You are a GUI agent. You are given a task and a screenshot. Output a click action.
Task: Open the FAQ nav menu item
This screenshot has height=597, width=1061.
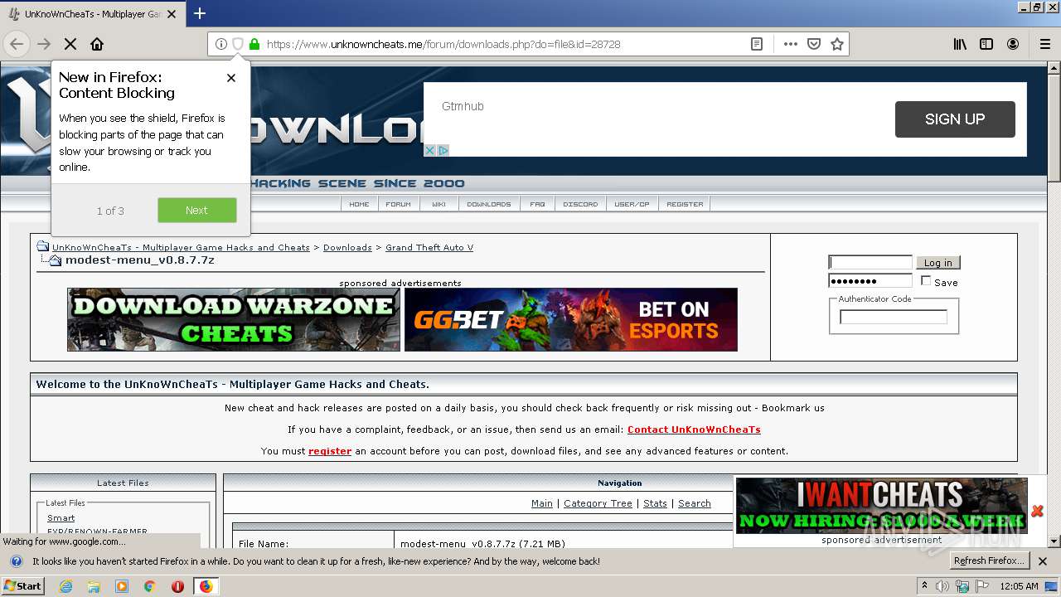click(538, 204)
